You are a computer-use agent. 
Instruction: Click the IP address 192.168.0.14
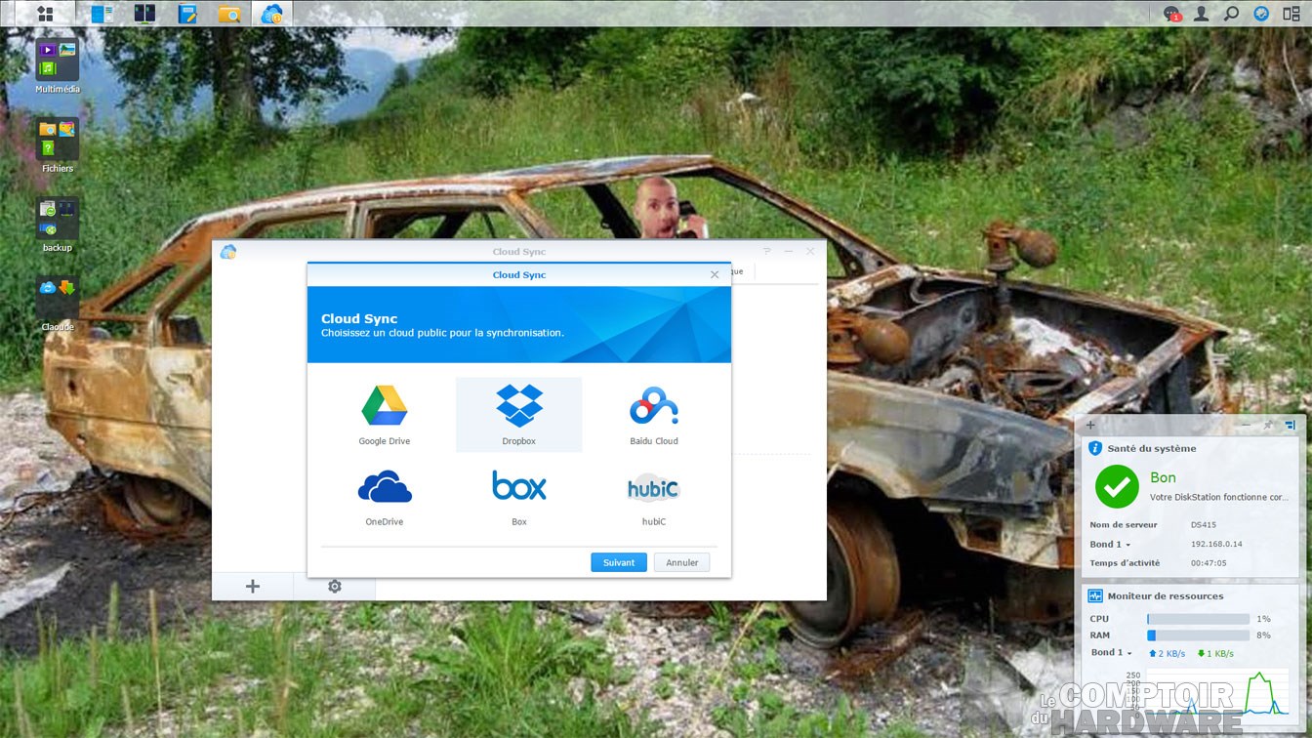tap(1216, 544)
